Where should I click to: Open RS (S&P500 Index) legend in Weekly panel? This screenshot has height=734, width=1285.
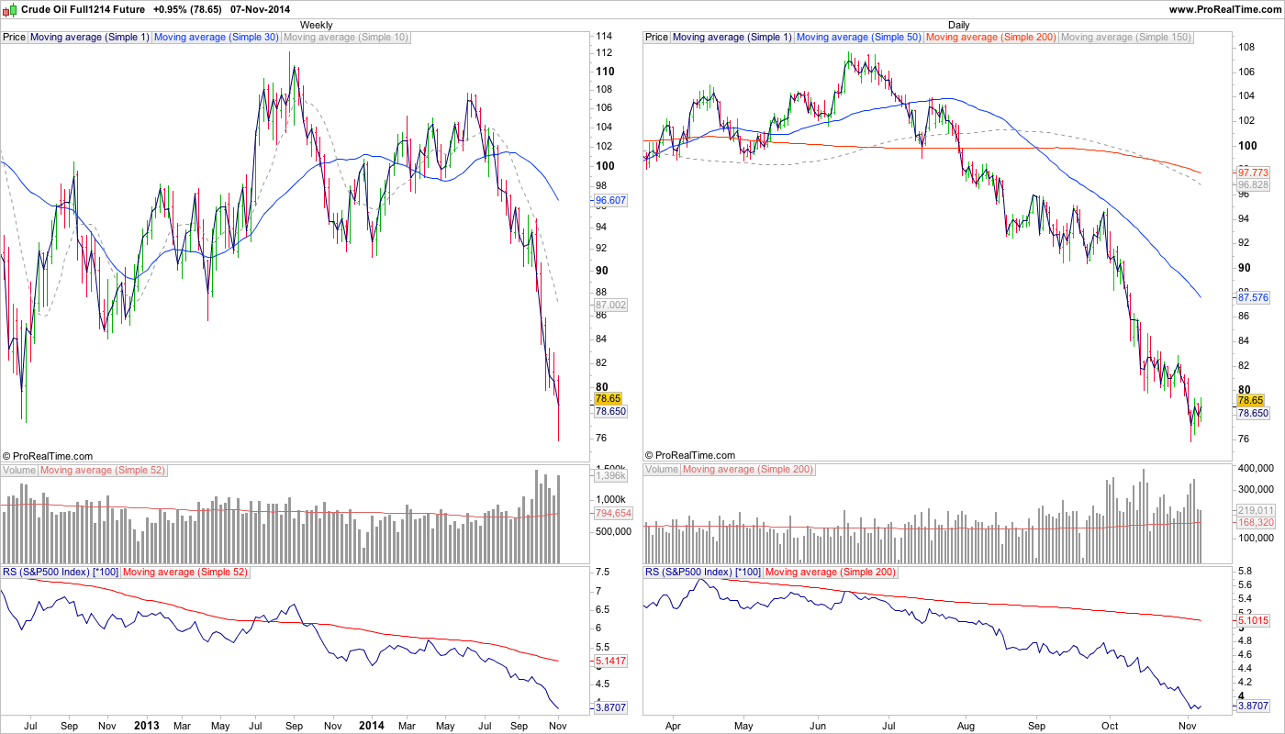point(60,572)
